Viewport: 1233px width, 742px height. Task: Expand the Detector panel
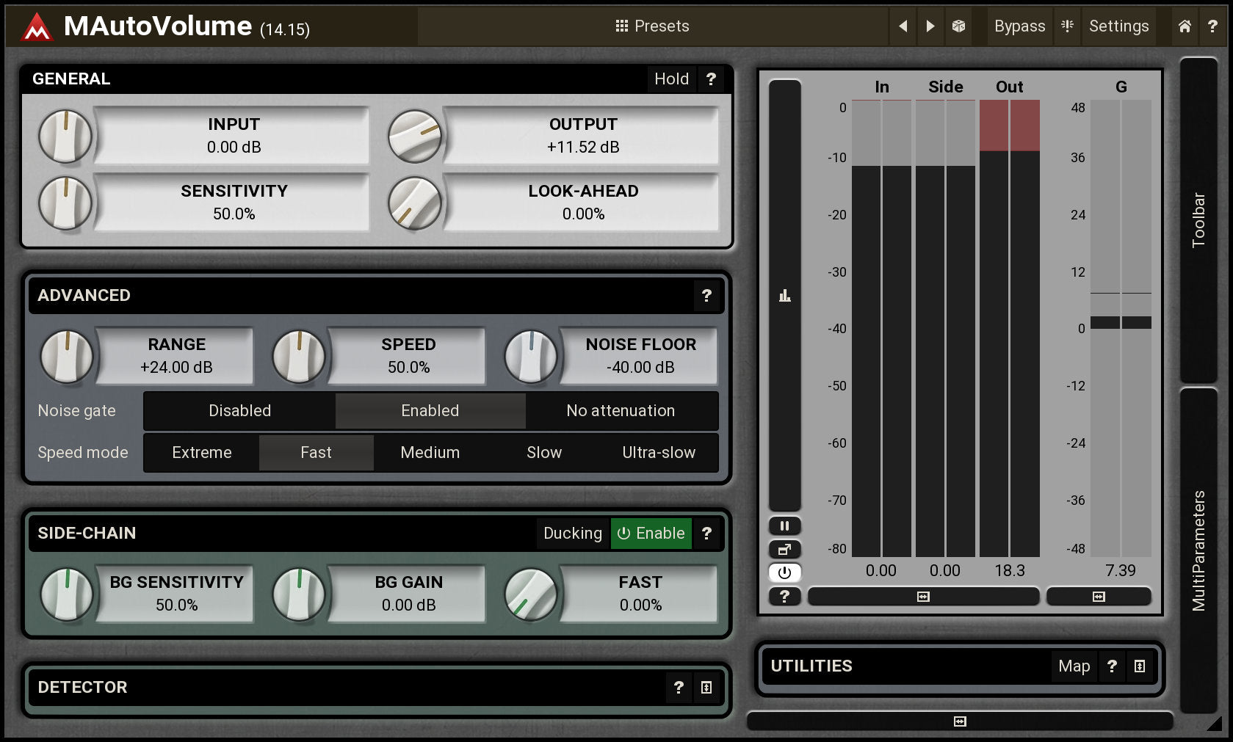click(706, 688)
